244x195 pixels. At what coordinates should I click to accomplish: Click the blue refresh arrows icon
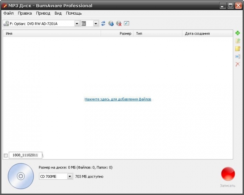pos(103,24)
